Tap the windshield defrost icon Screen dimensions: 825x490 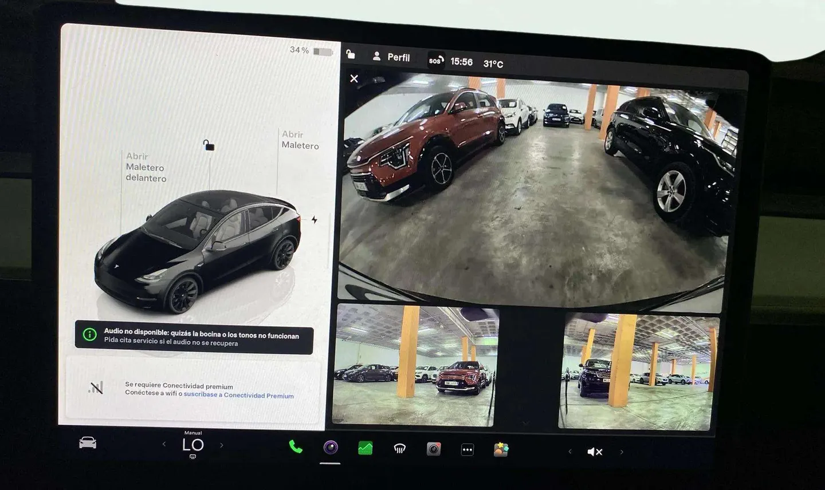pyautogui.click(x=399, y=448)
